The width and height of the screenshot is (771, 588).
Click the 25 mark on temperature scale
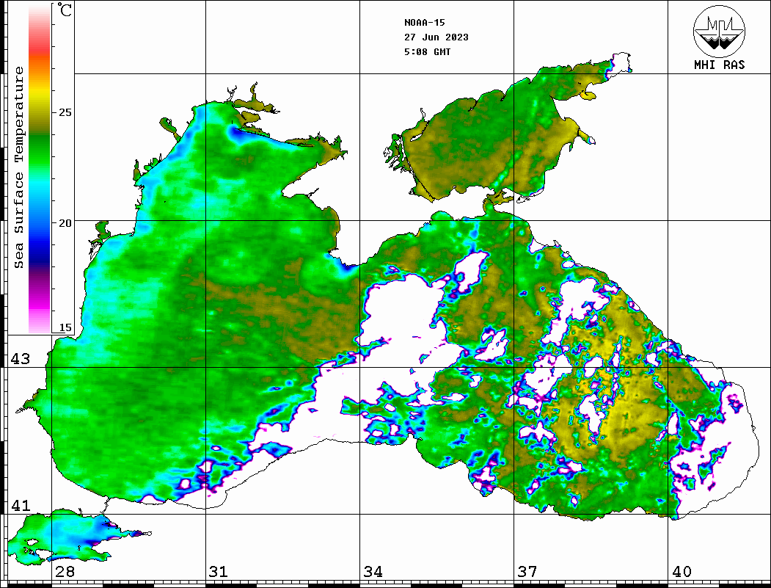pos(65,112)
